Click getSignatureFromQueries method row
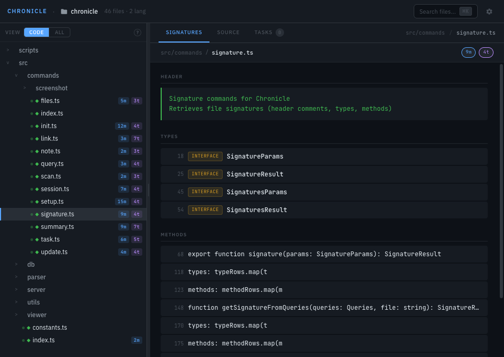The image size is (504, 357). (x=324, y=308)
